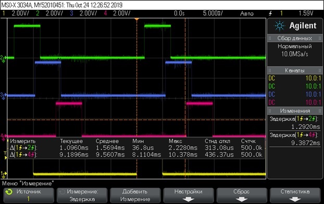This screenshot has width=324, height=204.
Task: Click the Добавить Измерение softkey
Action: (x=135, y=195)
